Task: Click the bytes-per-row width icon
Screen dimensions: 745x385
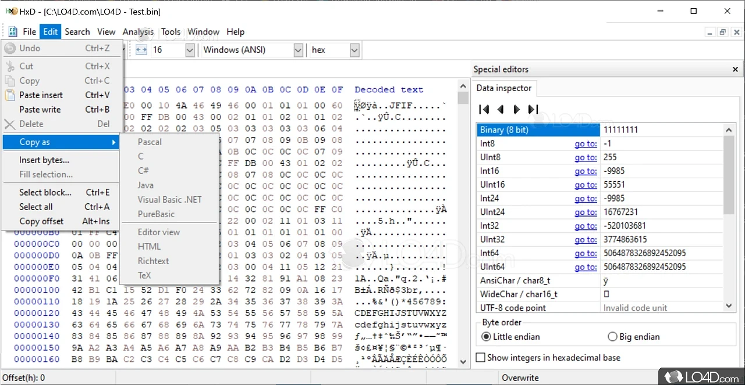Action: click(141, 50)
